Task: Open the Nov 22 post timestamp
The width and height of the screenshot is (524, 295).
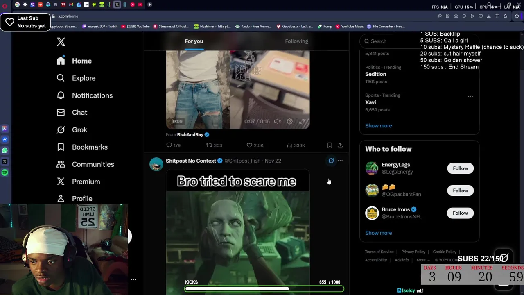Action: 273,161
